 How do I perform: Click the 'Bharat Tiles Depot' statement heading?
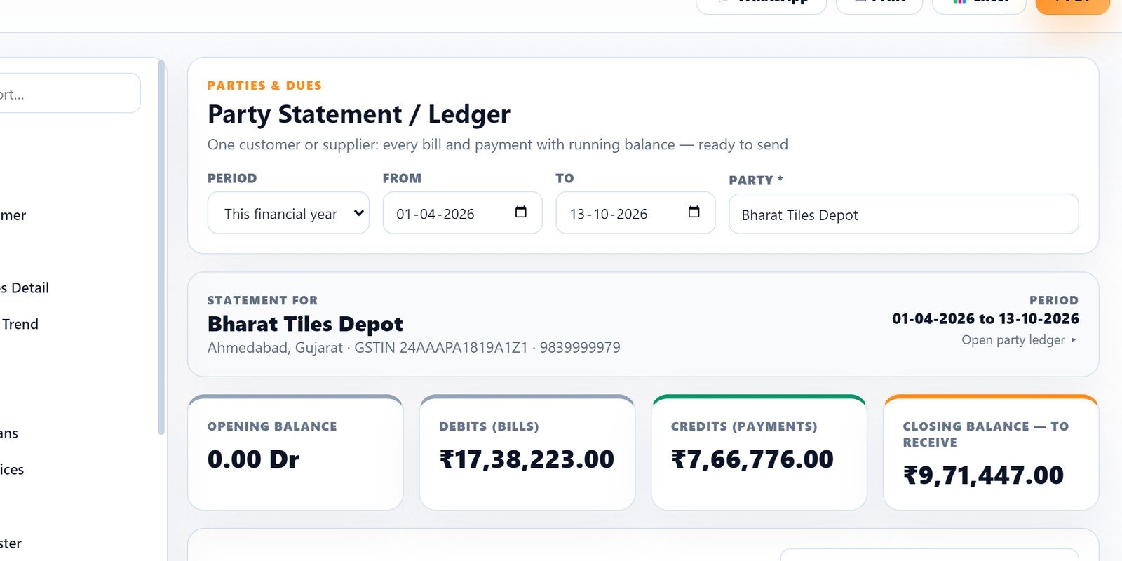(x=305, y=324)
